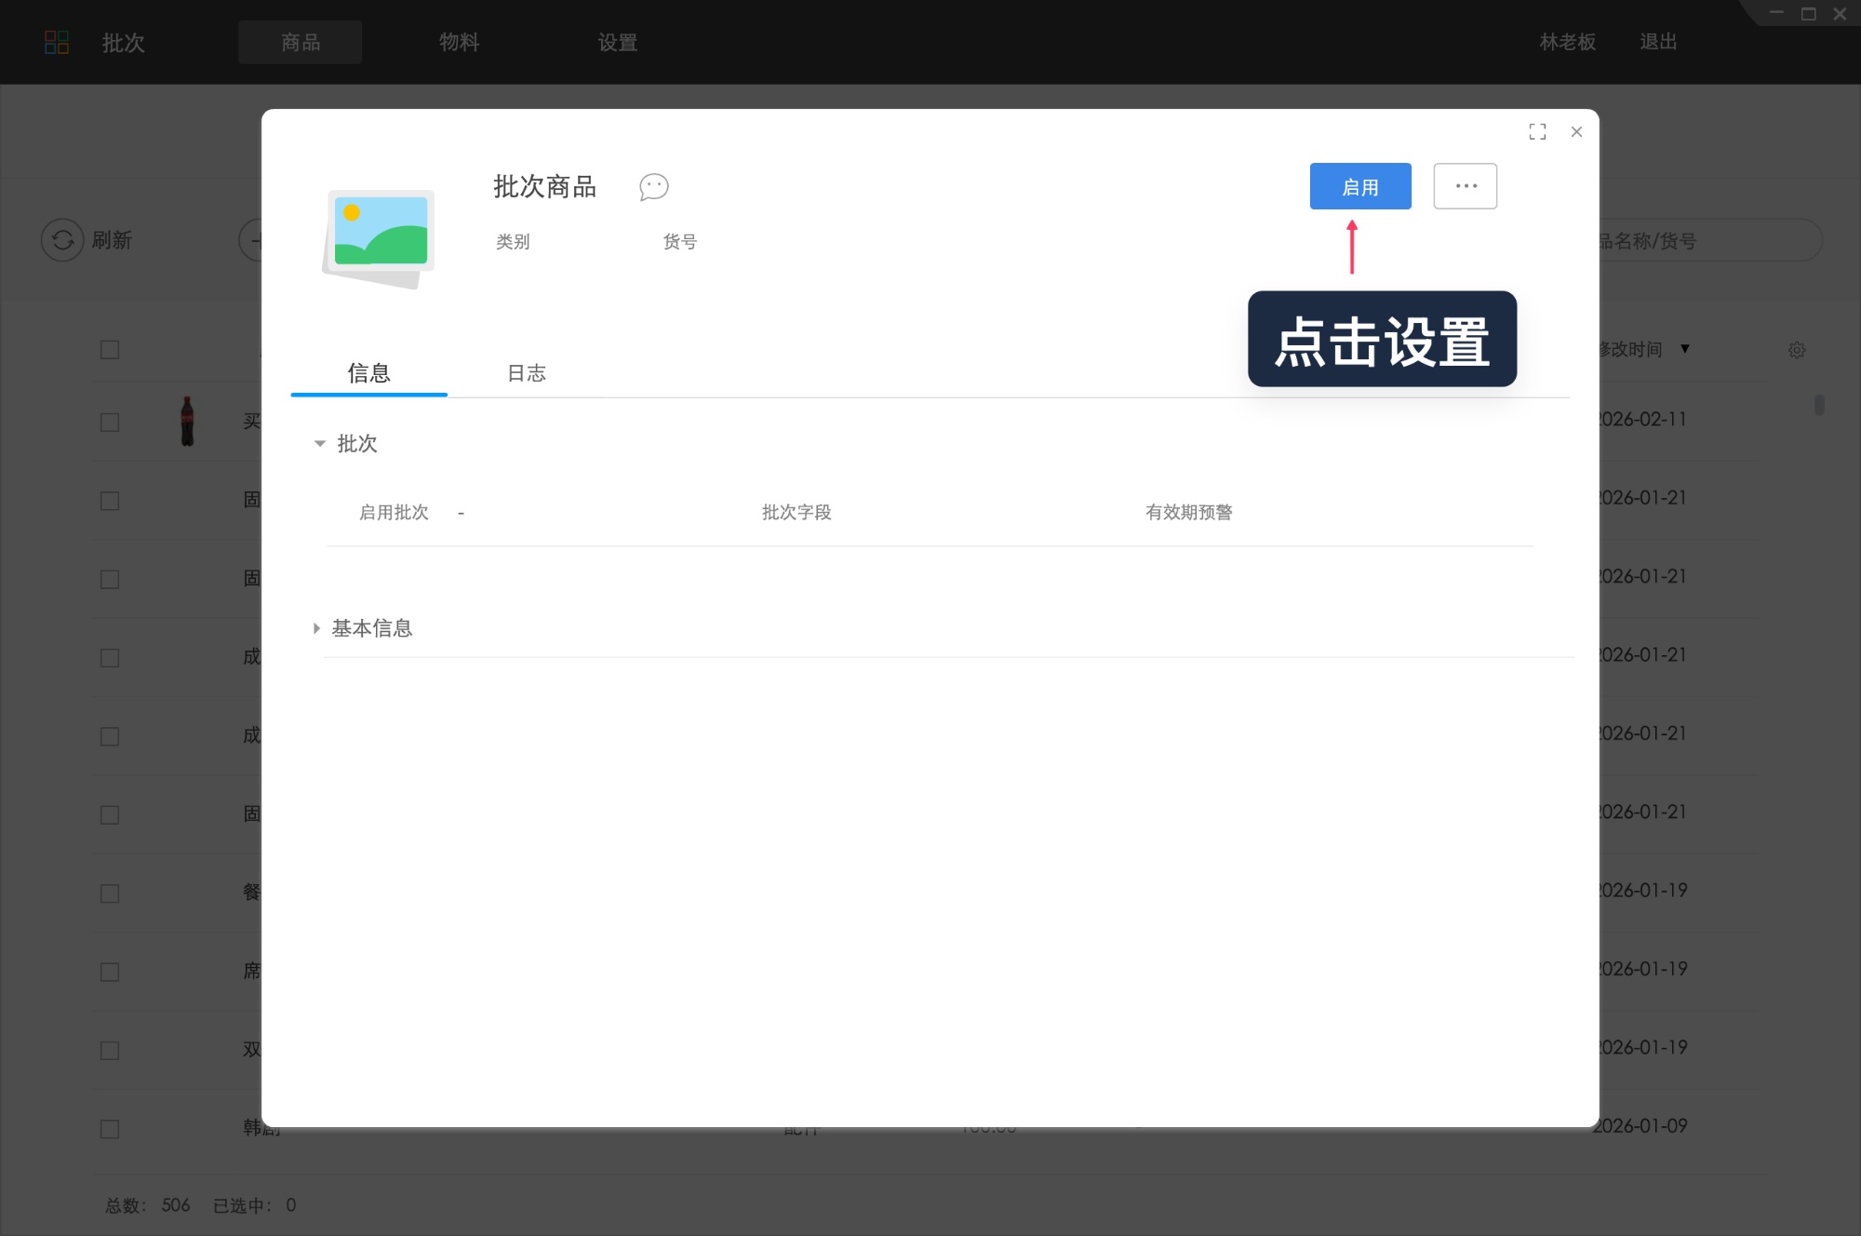Open the comment bubble next to 批次商品
Screen dimensions: 1861x1236
pos(654,187)
